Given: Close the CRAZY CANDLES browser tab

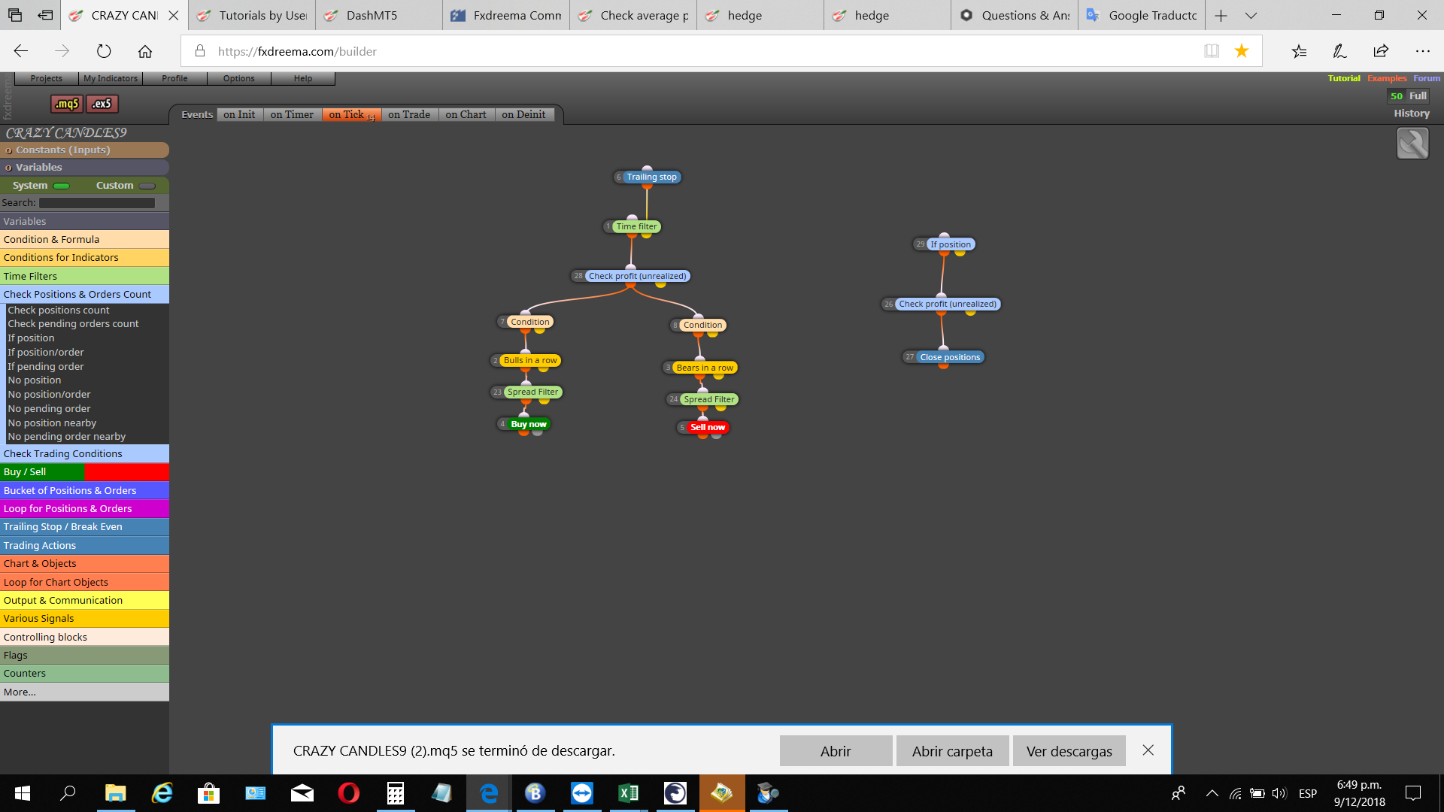Looking at the screenshot, I should point(174,15).
